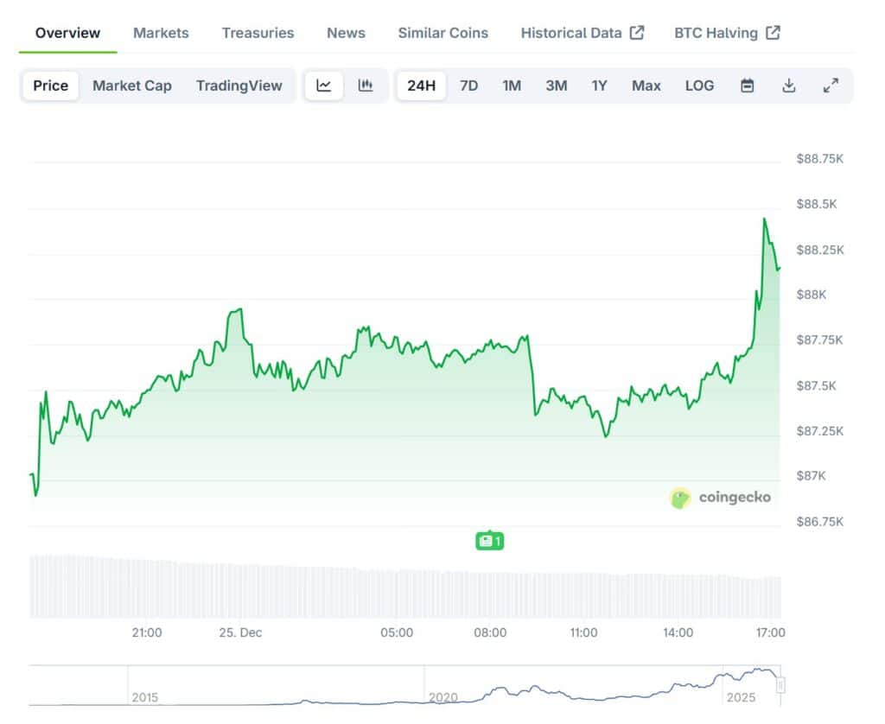The width and height of the screenshot is (885, 724).
Task: Switch to the Markets tab
Action: point(161,33)
